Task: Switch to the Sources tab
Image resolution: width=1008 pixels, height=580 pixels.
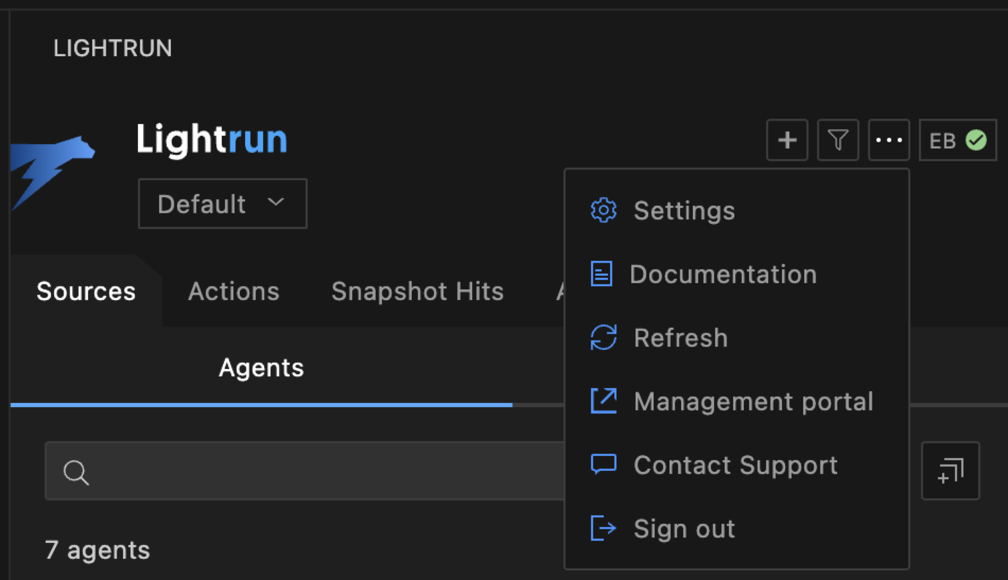Action: (x=86, y=291)
